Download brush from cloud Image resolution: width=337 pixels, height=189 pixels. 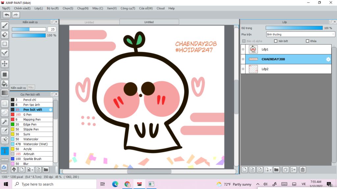[x=14, y=170]
